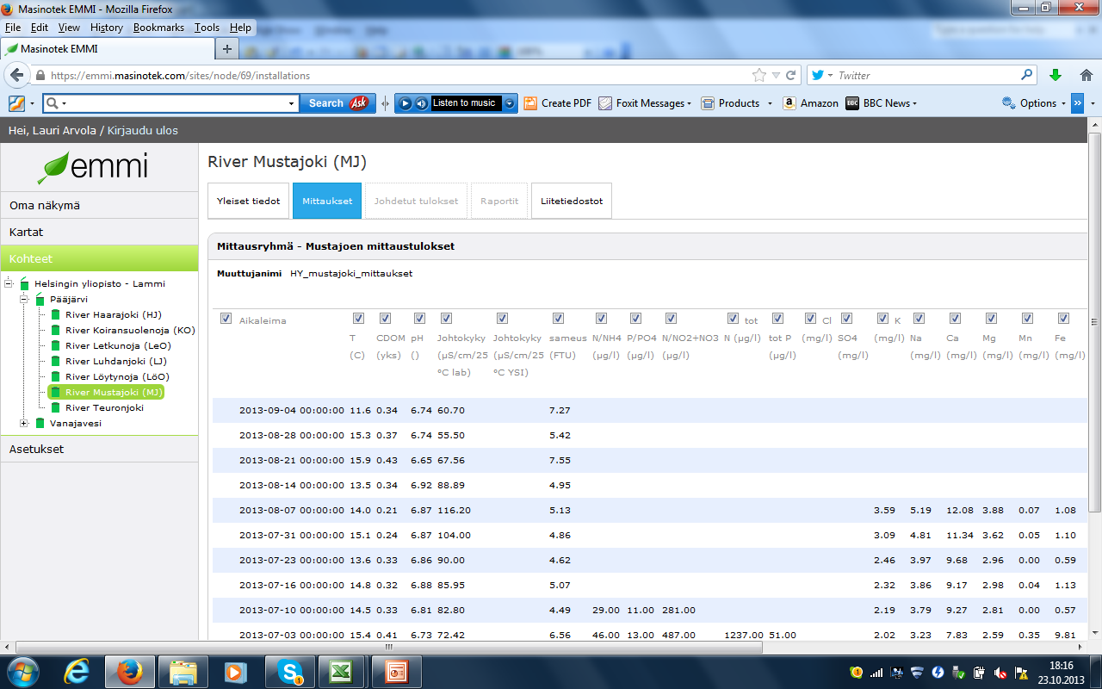Open Windows Media Player from the taskbar
Screen dimensions: 1102x689
coord(235,672)
